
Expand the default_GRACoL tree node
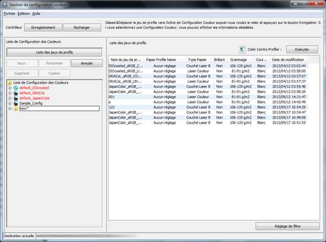tap(9, 93)
